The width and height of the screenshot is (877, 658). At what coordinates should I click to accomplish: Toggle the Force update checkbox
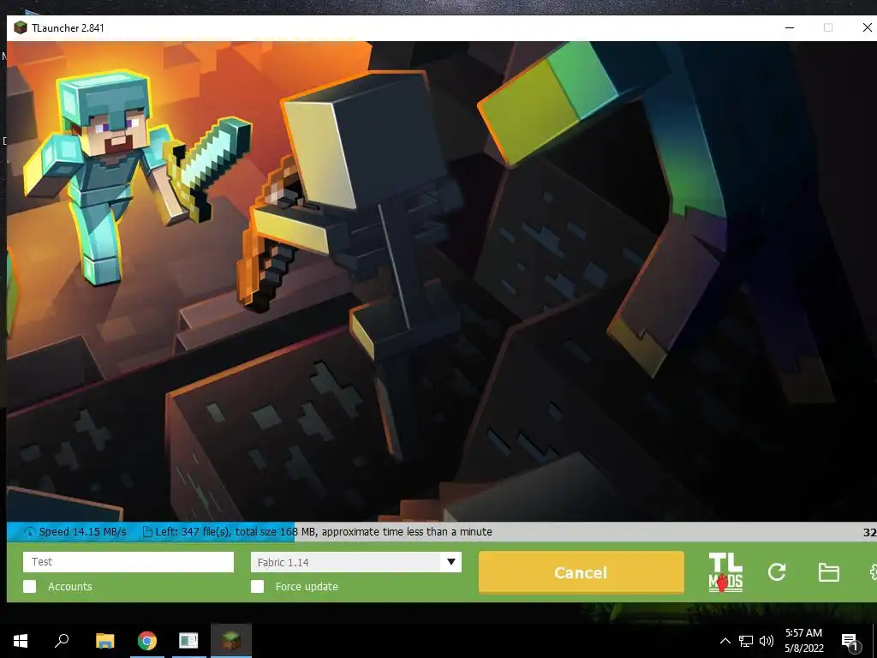pyautogui.click(x=257, y=586)
